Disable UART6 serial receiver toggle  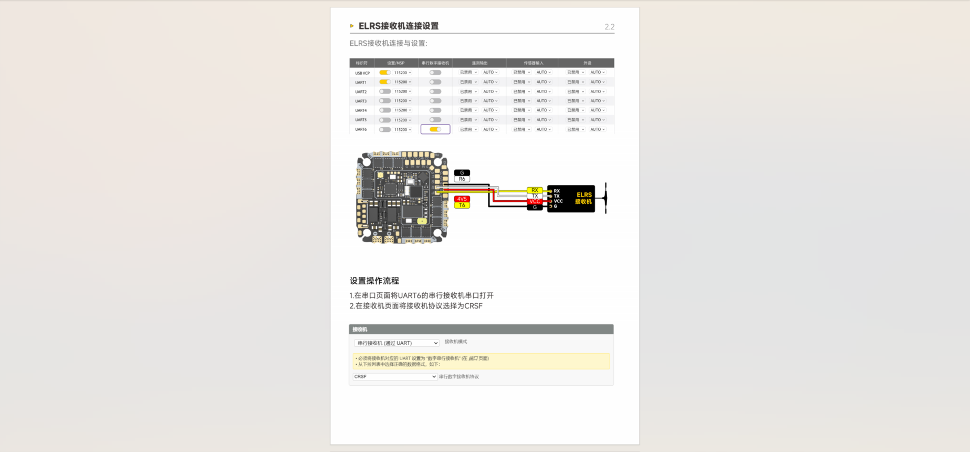(x=435, y=129)
